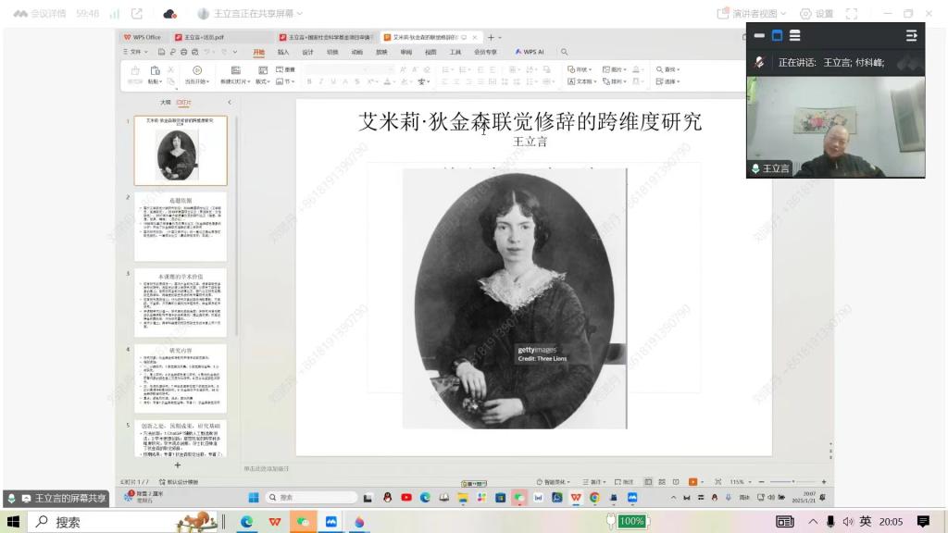This screenshot has width=948, height=533.
Task: Open the WPS AI assistant
Action: point(530,52)
